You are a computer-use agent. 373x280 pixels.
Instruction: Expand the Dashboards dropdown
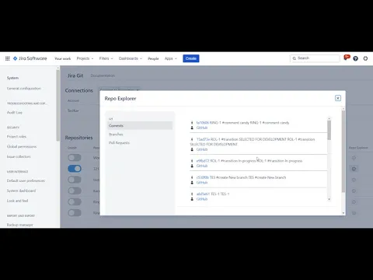(131, 58)
